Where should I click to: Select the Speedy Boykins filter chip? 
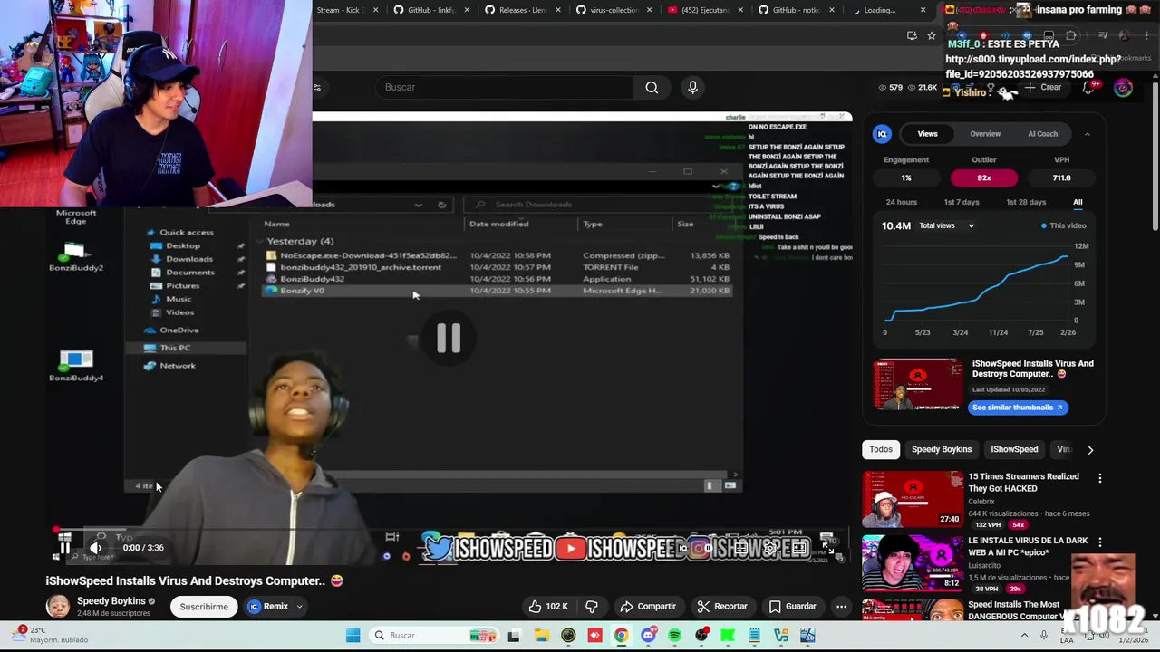pyautogui.click(x=942, y=449)
